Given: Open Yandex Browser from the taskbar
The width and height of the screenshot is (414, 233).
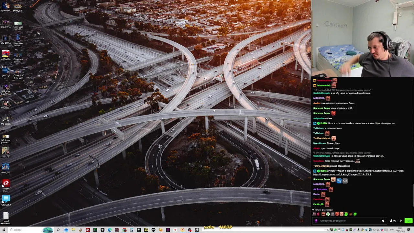Looking at the screenshot, I should pyautogui.click(x=175, y=230).
